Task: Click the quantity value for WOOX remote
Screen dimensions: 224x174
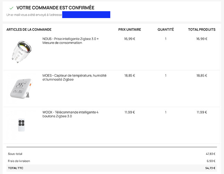Action: 166,112
